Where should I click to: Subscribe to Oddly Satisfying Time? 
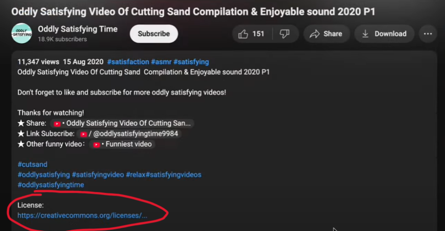[x=154, y=34]
